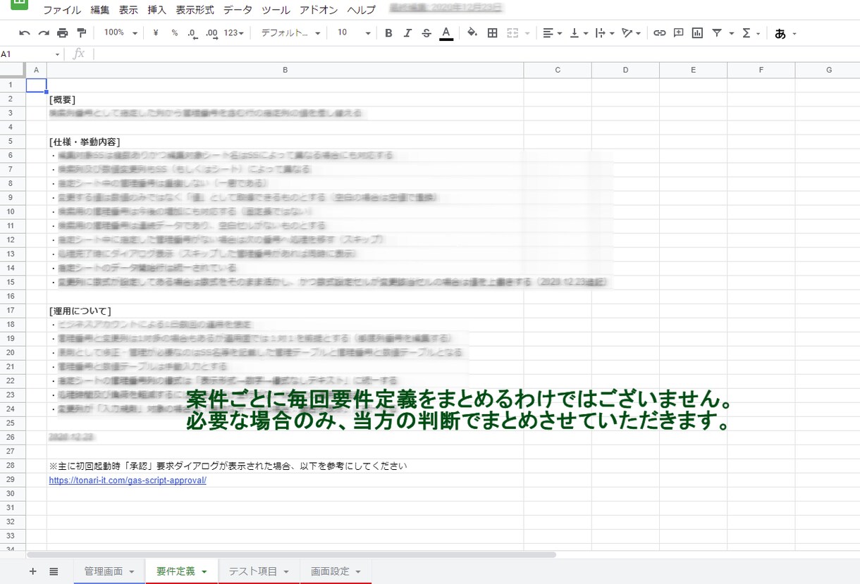Viewport: 860px width, 584px height.
Task: Open the 編集 menu
Action: [100, 10]
